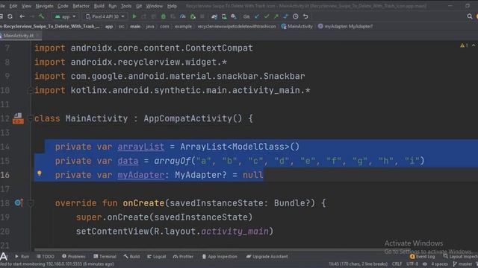Start debugging with the green bug icon
The height and width of the screenshot is (268, 478).
point(164,16)
